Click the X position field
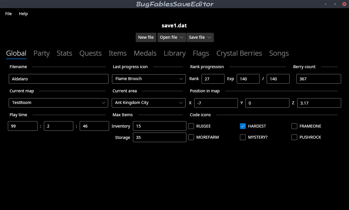Viewport: 349px width, 210px height. coord(216,103)
